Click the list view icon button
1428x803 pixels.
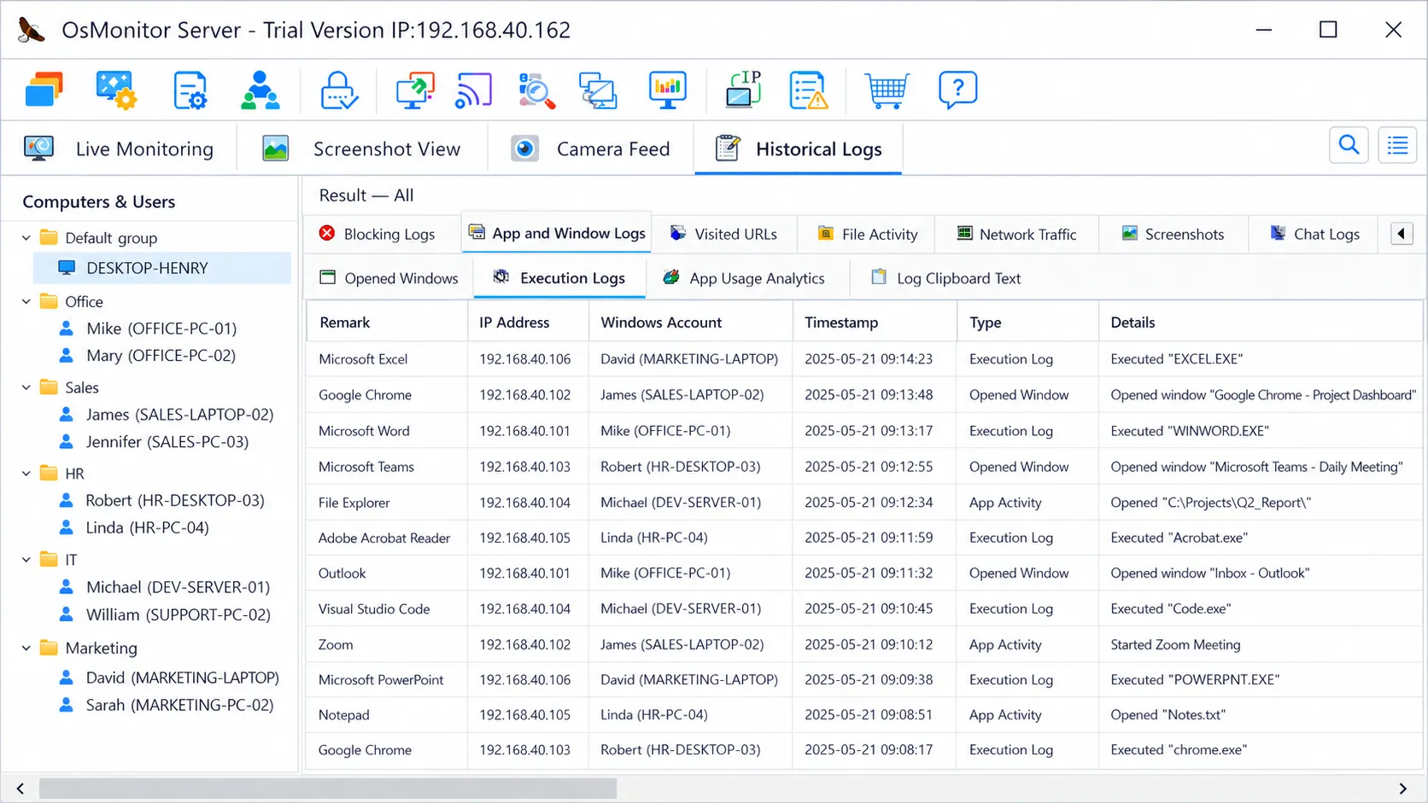point(1397,145)
